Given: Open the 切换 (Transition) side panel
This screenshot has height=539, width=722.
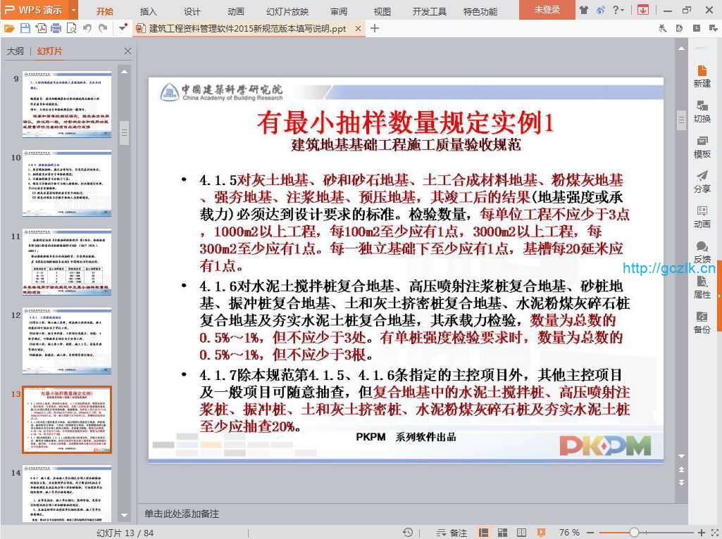Looking at the screenshot, I should click(702, 110).
